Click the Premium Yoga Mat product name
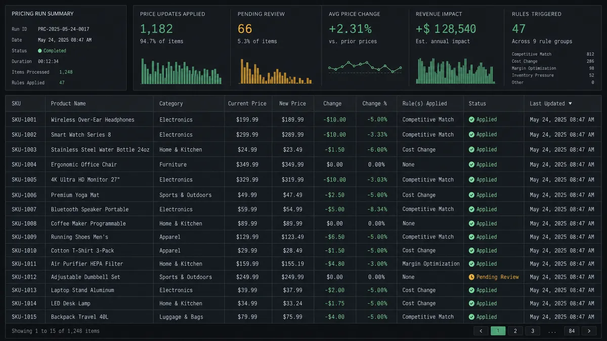 coord(75,195)
